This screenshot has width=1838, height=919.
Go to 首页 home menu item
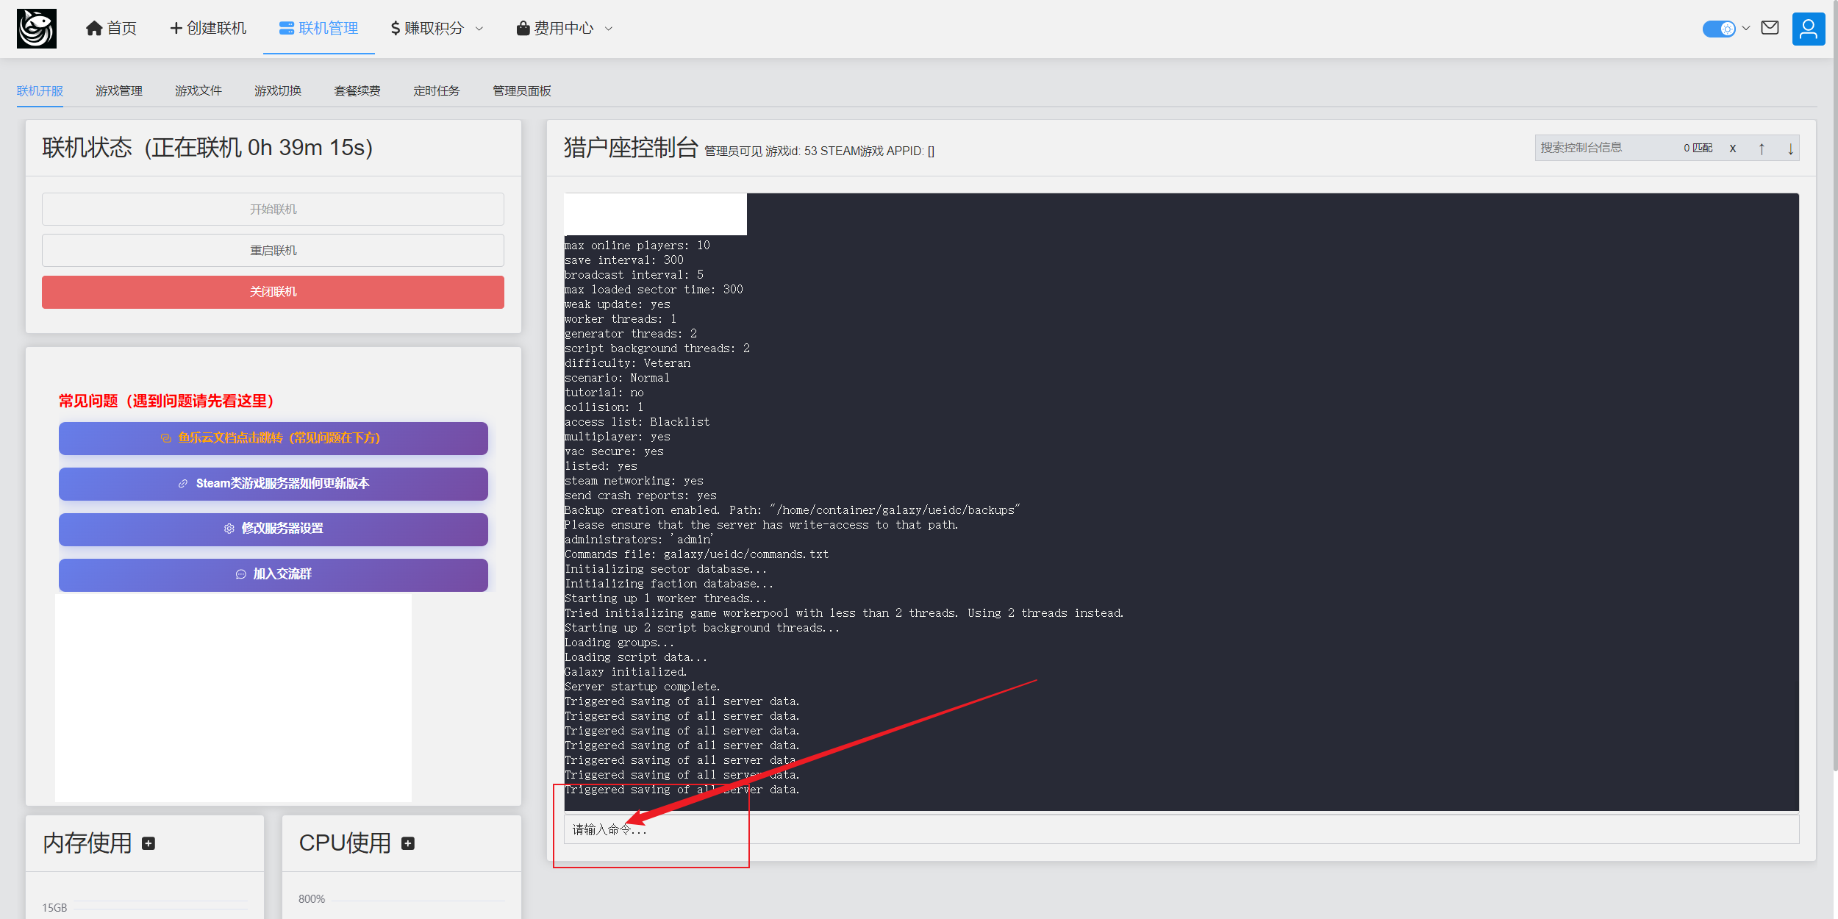click(111, 29)
